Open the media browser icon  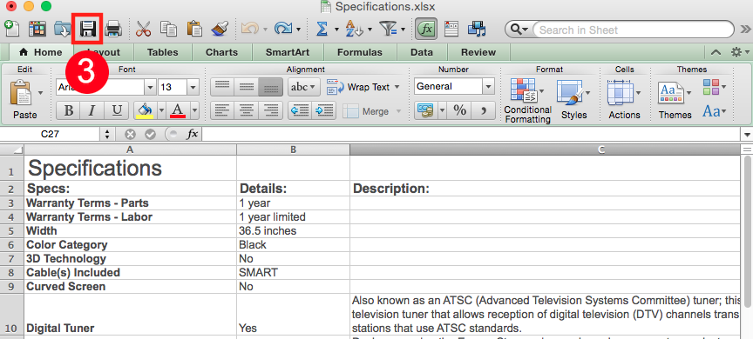pos(477,30)
